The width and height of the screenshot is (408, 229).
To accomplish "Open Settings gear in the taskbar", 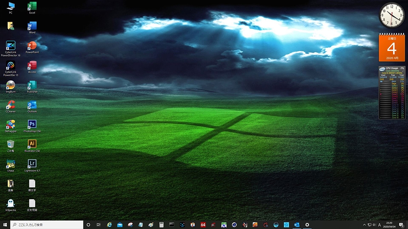I will [x=307, y=225].
